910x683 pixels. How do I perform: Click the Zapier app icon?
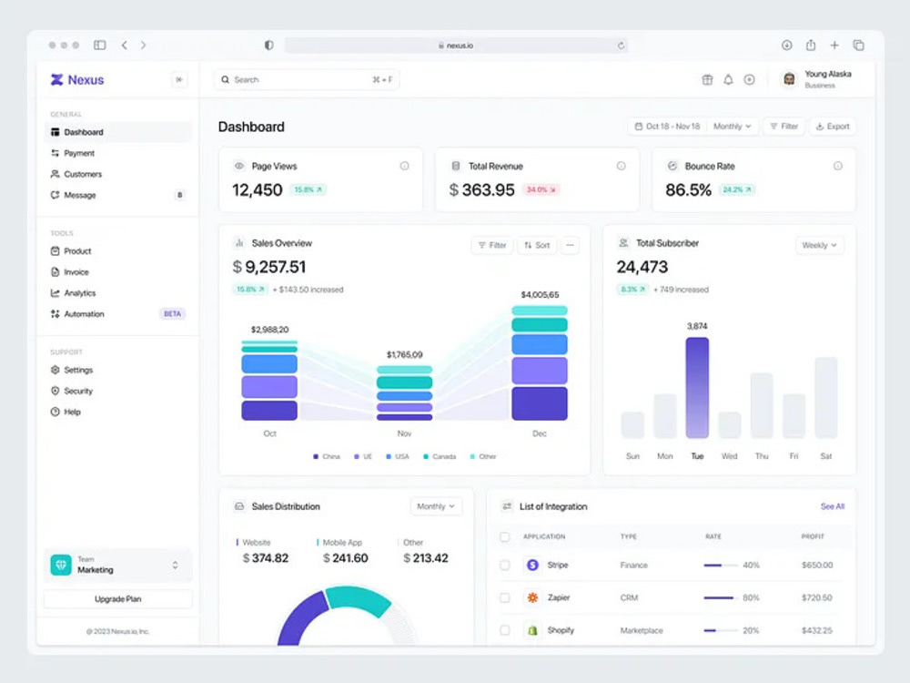click(x=532, y=597)
